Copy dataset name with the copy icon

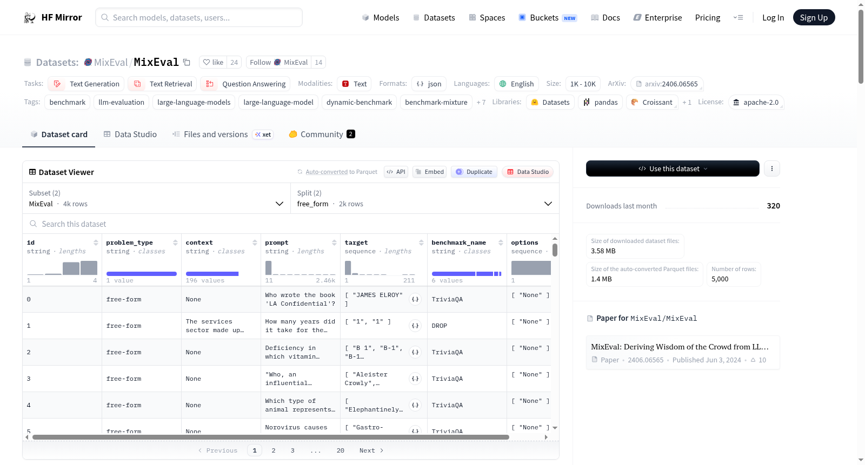pos(187,62)
